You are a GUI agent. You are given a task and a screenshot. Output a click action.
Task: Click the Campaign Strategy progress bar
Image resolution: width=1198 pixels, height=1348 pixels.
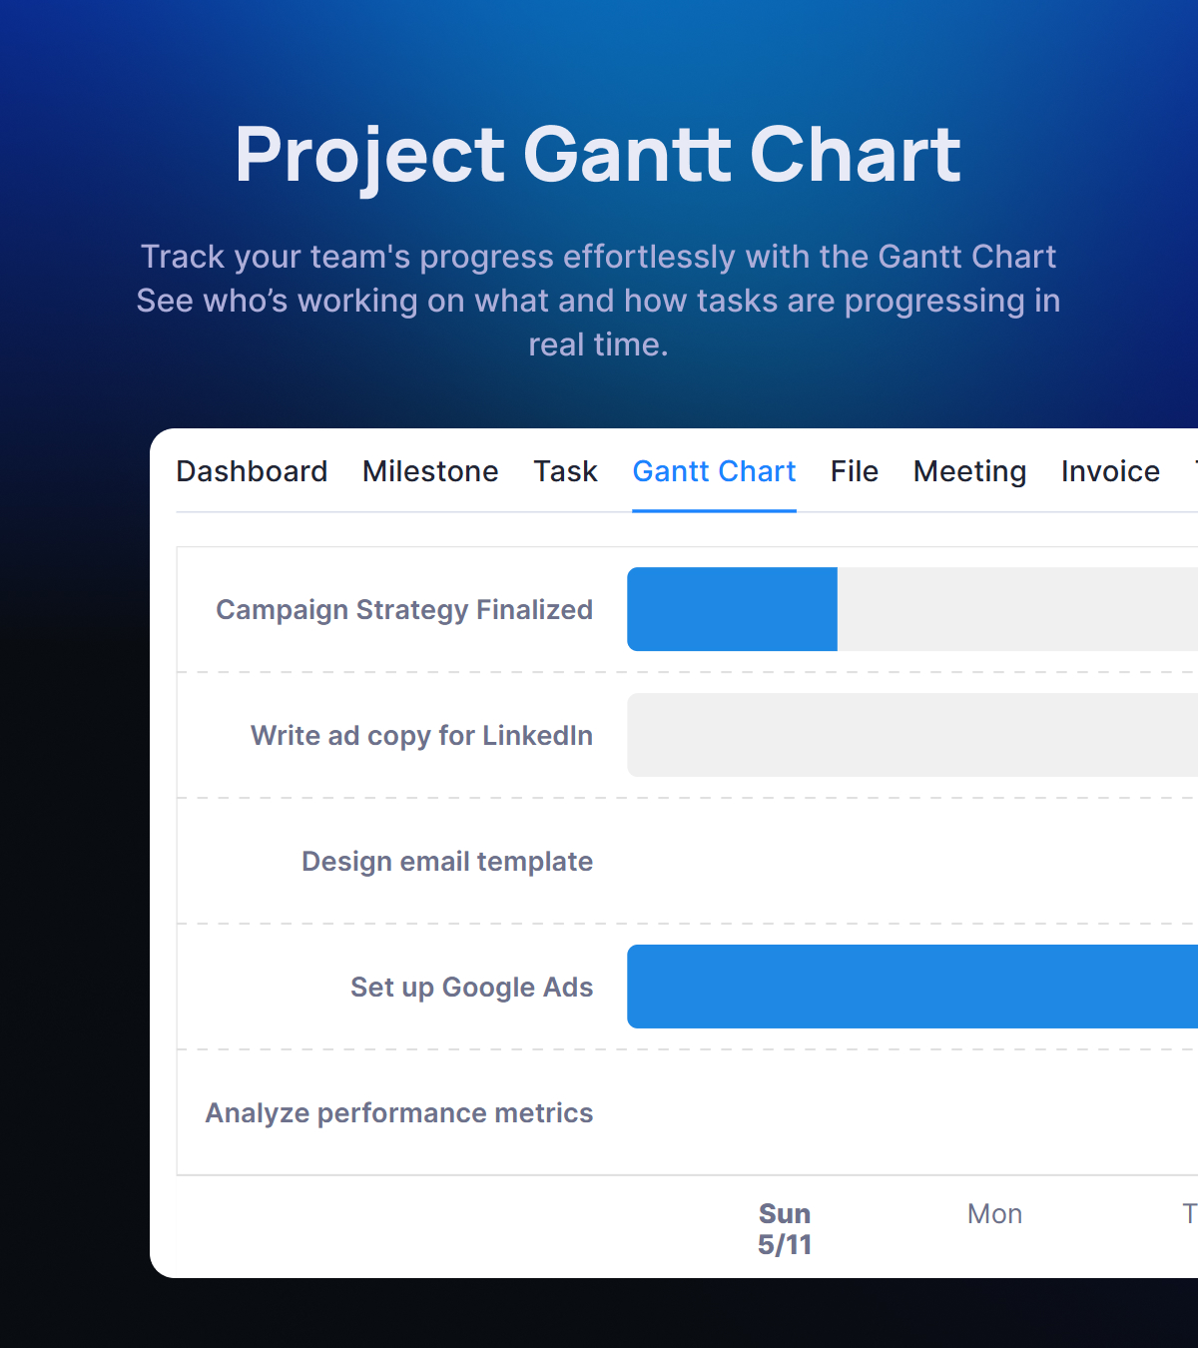[x=732, y=609]
